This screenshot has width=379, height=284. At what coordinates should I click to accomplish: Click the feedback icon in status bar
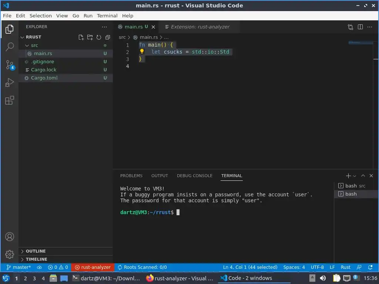(x=359, y=267)
